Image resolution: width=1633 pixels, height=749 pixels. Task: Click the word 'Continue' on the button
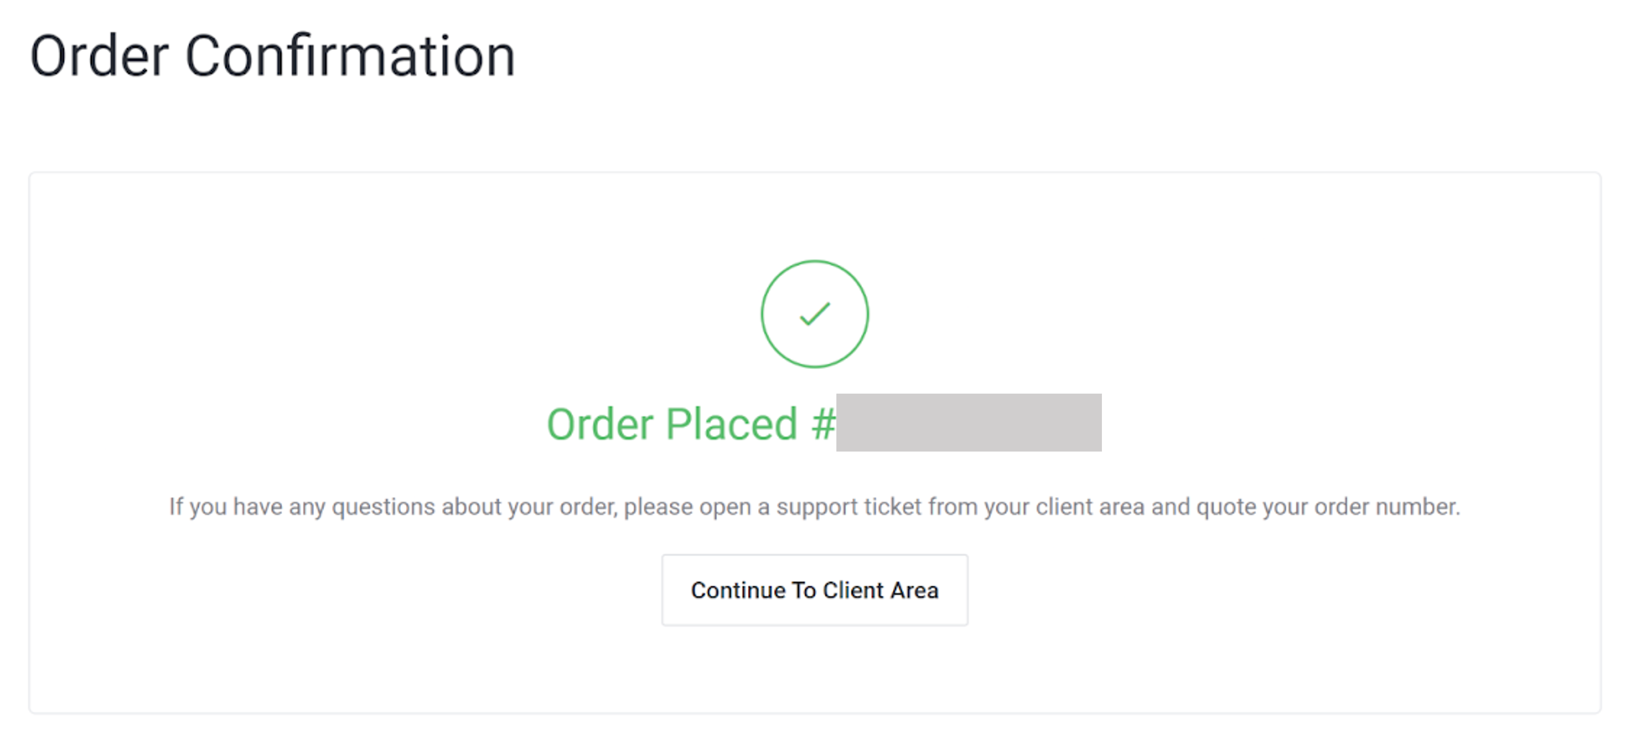739,590
